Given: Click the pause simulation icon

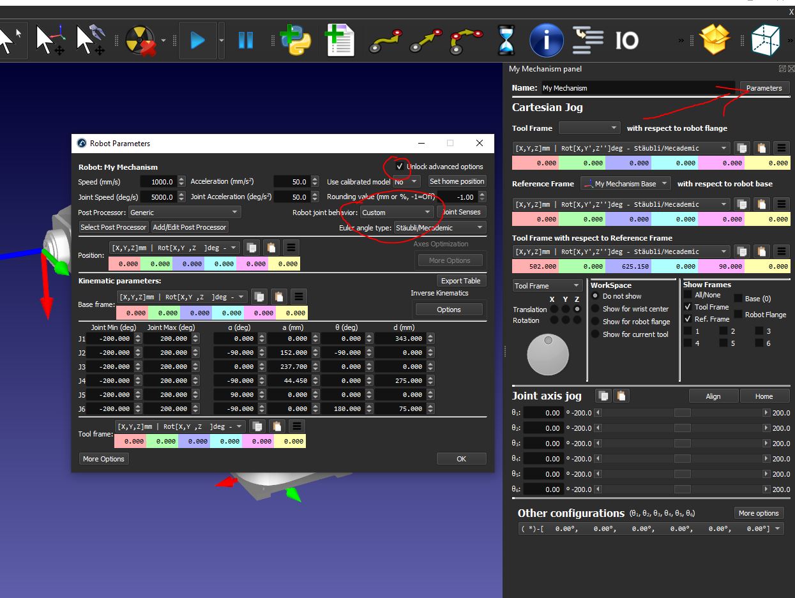Looking at the screenshot, I should coord(245,40).
